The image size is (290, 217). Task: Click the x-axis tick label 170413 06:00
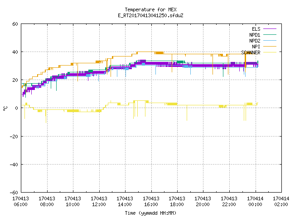21,202
